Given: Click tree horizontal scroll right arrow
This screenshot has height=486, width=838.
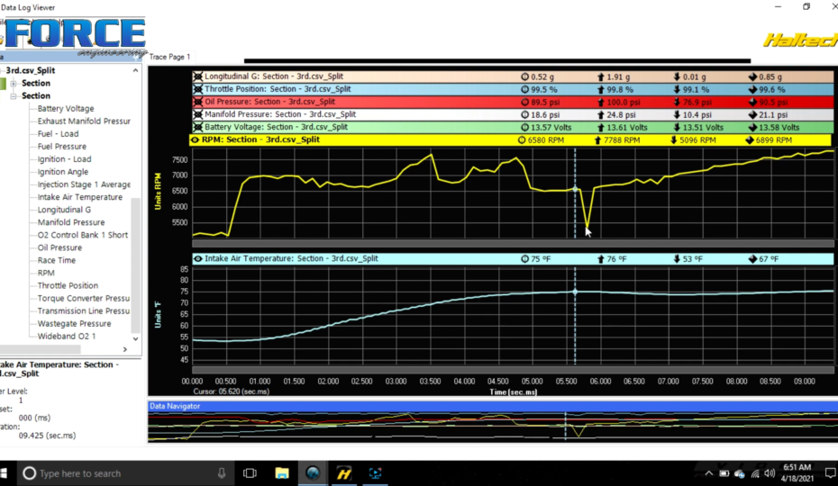Looking at the screenshot, I should (x=125, y=349).
